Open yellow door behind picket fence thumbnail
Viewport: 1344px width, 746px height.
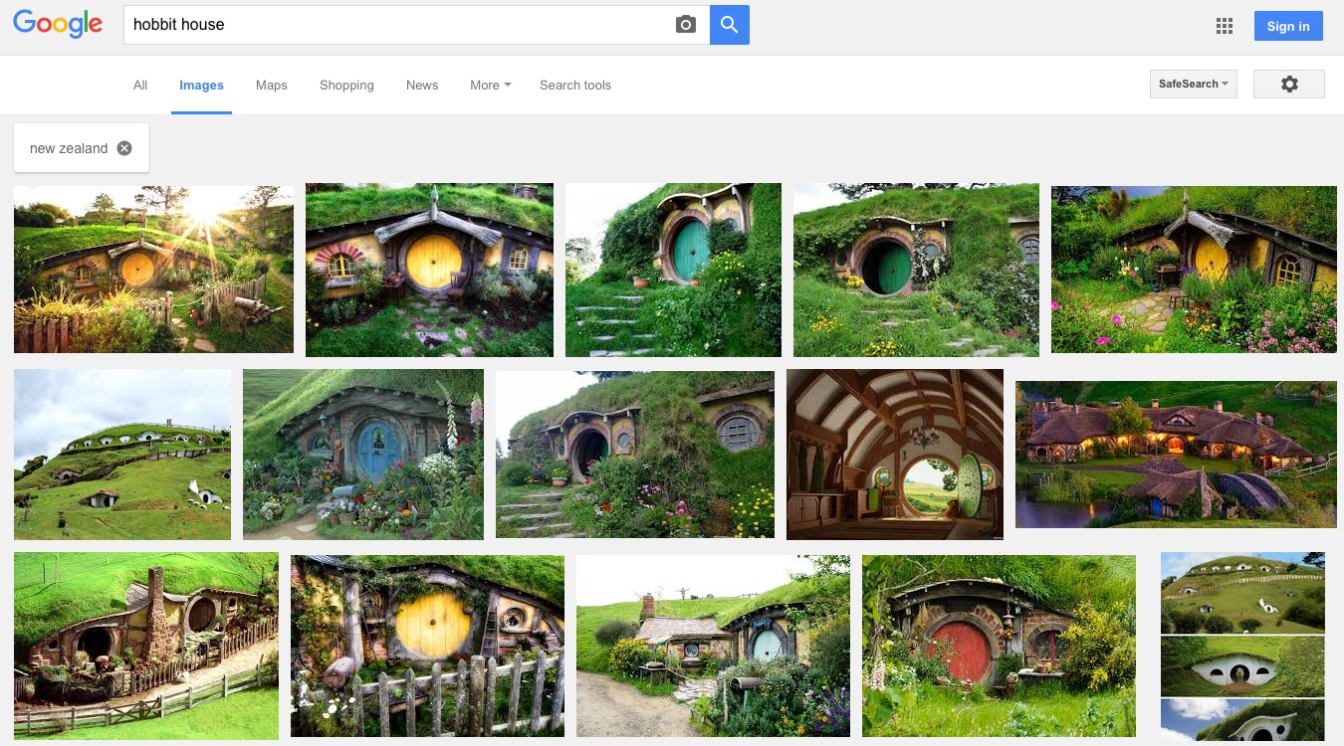click(x=427, y=646)
